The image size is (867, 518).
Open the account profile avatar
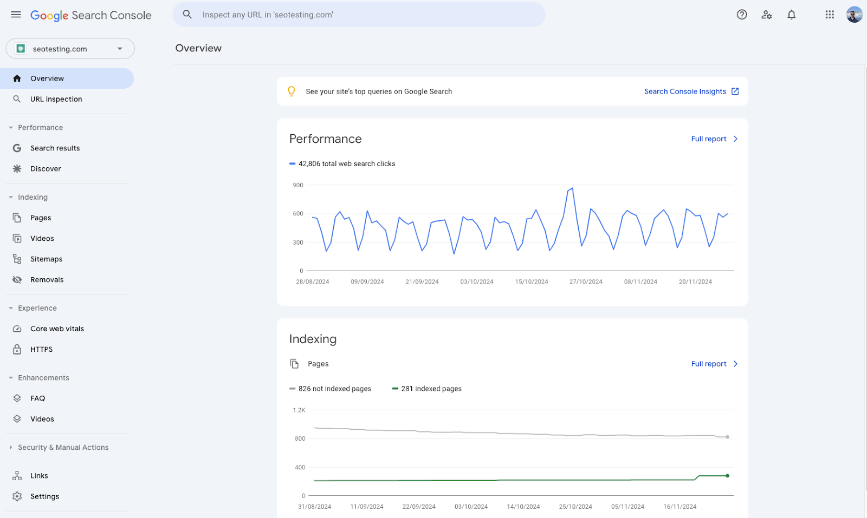click(855, 15)
